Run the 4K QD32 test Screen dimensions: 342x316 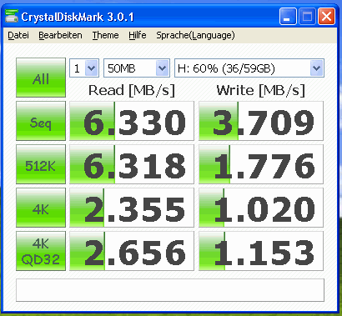point(41,251)
